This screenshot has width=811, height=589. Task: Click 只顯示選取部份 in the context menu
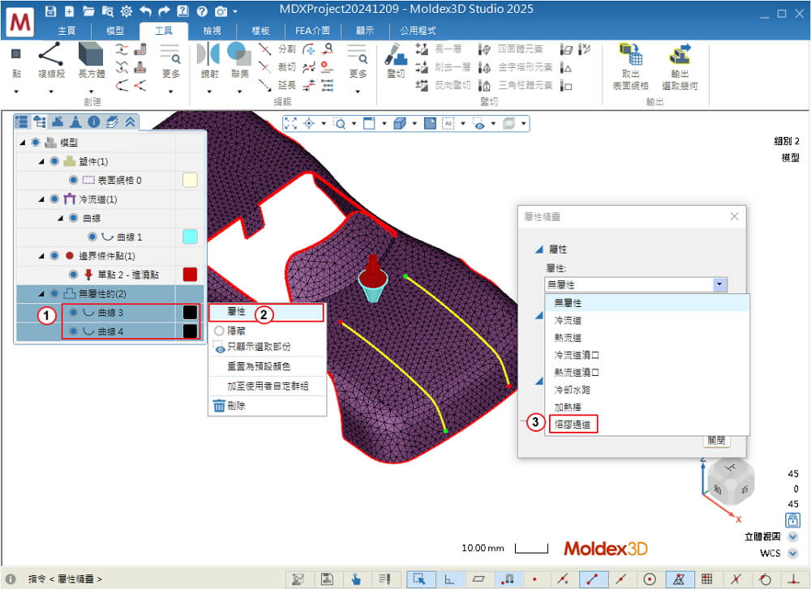coord(267,347)
